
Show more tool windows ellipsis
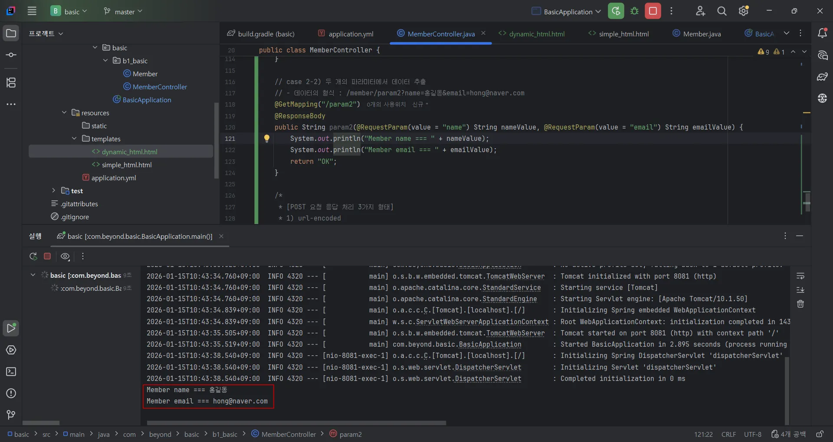[11, 104]
